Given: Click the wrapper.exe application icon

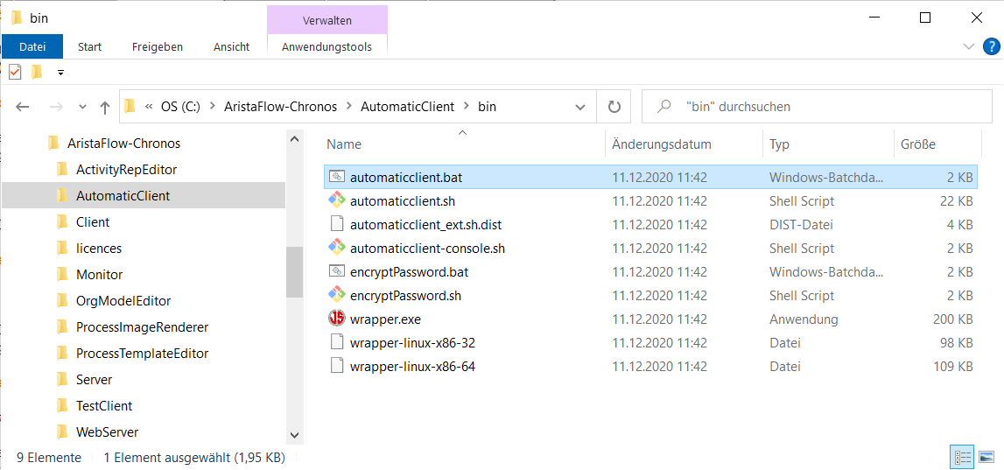Looking at the screenshot, I should pos(337,319).
